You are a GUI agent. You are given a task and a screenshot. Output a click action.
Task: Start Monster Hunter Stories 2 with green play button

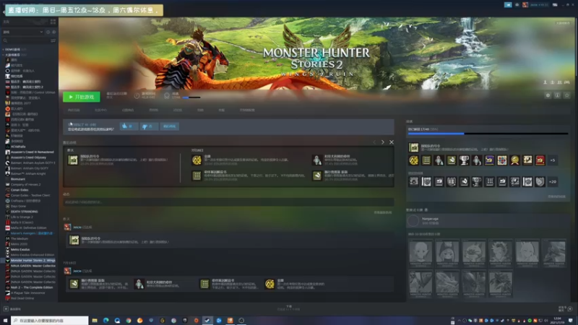coord(82,97)
